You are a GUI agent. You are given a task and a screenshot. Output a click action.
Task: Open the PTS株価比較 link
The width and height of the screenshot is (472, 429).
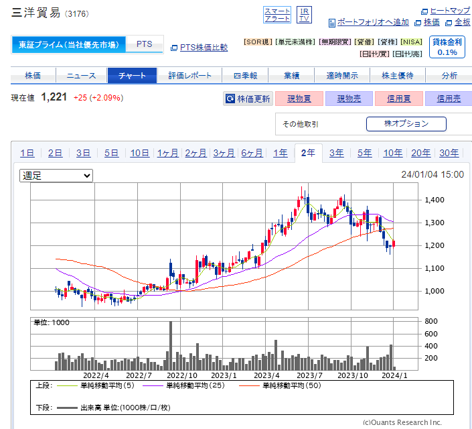point(204,48)
